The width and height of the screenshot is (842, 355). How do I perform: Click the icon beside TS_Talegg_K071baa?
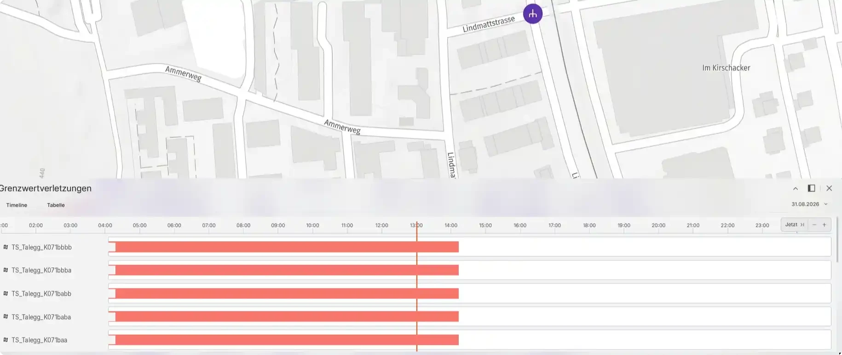(6, 340)
